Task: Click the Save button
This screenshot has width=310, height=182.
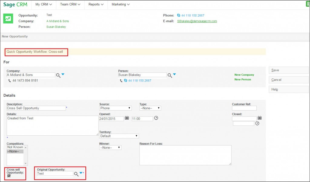Action: pos(289,70)
